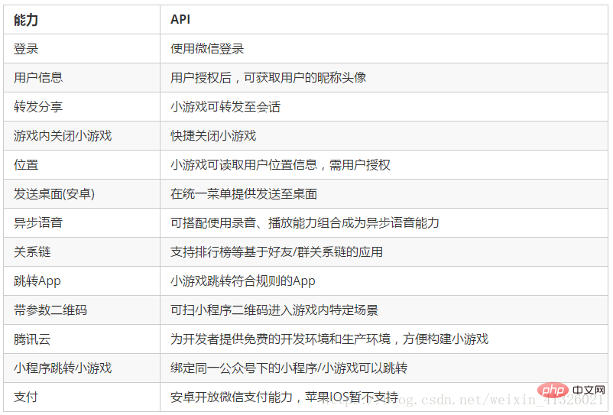The image size is (613, 415).
Task: Select the '关系链' cell
Action: click(x=82, y=252)
